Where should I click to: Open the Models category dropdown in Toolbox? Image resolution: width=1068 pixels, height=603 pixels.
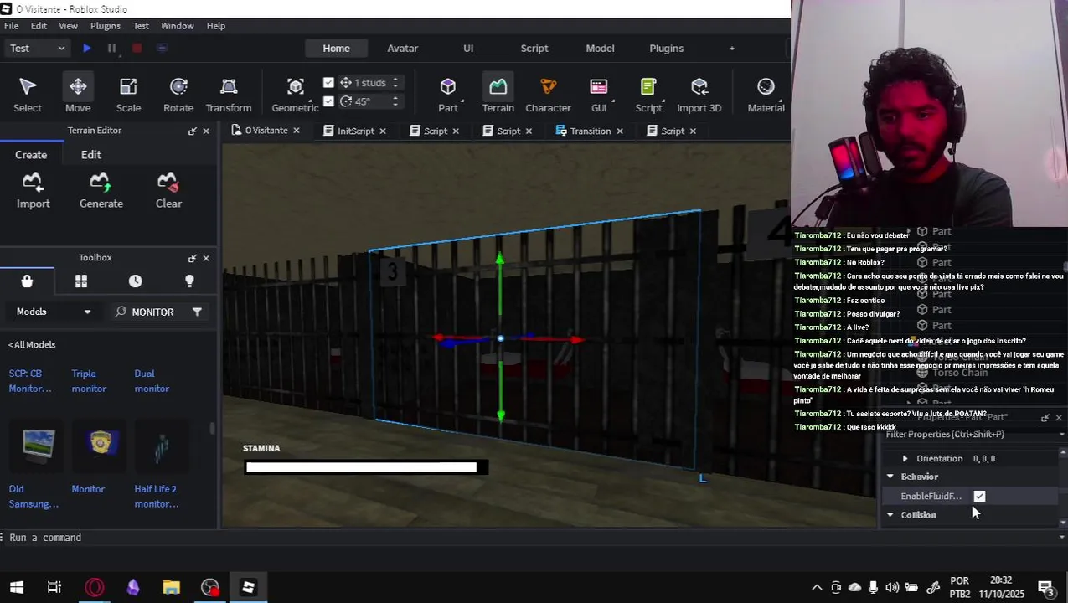point(54,312)
